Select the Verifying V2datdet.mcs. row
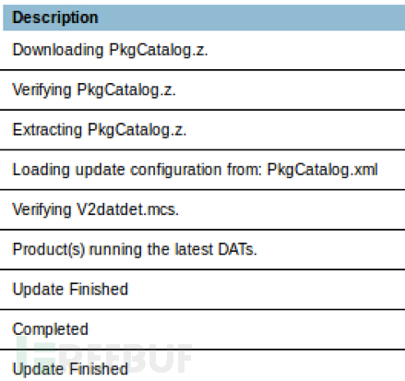The image size is (405, 381). (202, 209)
